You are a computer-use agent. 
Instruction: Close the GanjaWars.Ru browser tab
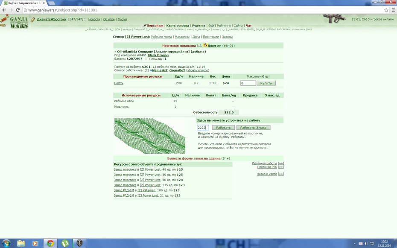[x=44, y=3]
